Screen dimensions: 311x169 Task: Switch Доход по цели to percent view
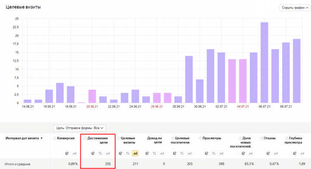click(x=154, y=153)
